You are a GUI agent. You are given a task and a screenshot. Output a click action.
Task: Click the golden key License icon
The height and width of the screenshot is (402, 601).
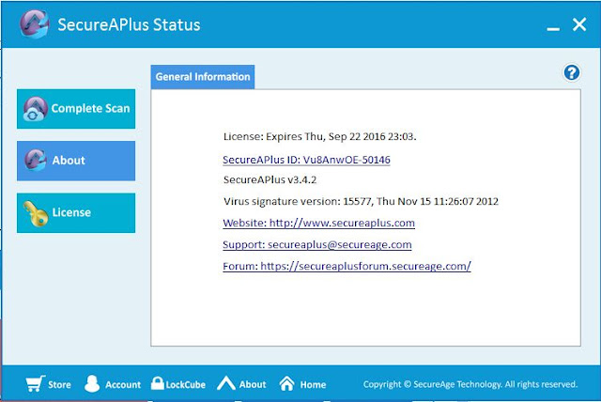coord(36,213)
